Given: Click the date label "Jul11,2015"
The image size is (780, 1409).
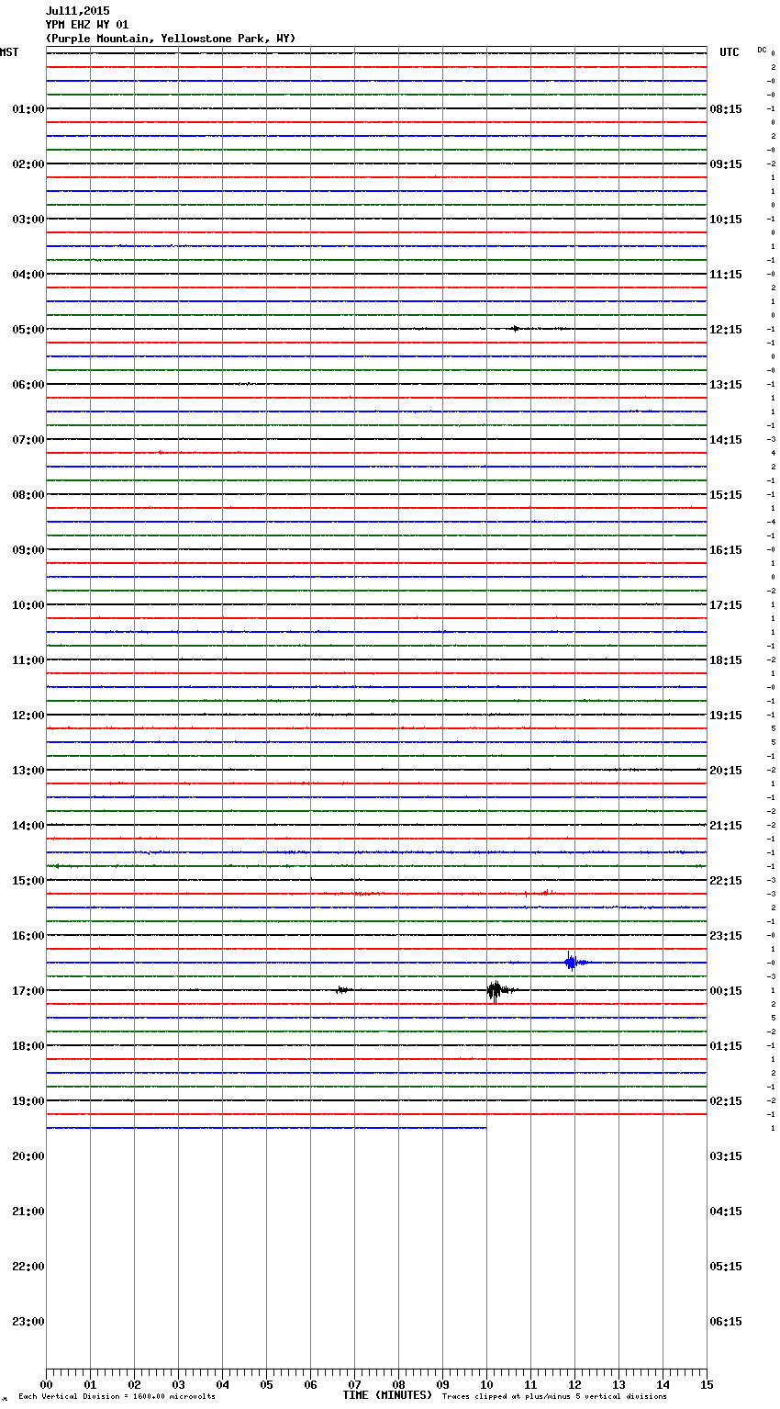Looking at the screenshot, I should tap(77, 11).
